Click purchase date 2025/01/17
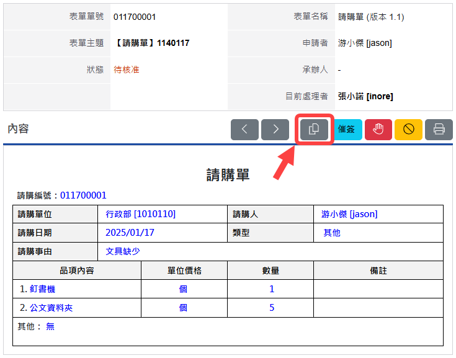The height and width of the screenshot is (358, 456). click(x=130, y=233)
